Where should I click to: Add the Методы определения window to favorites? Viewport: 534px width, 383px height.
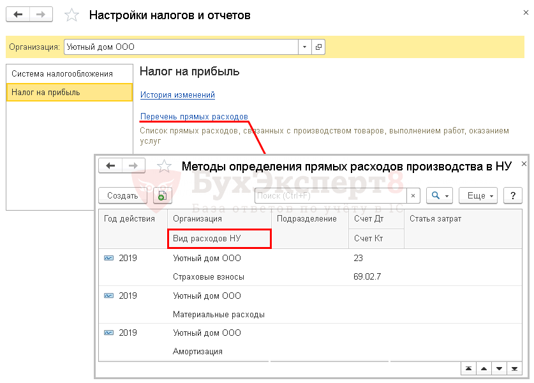164,167
